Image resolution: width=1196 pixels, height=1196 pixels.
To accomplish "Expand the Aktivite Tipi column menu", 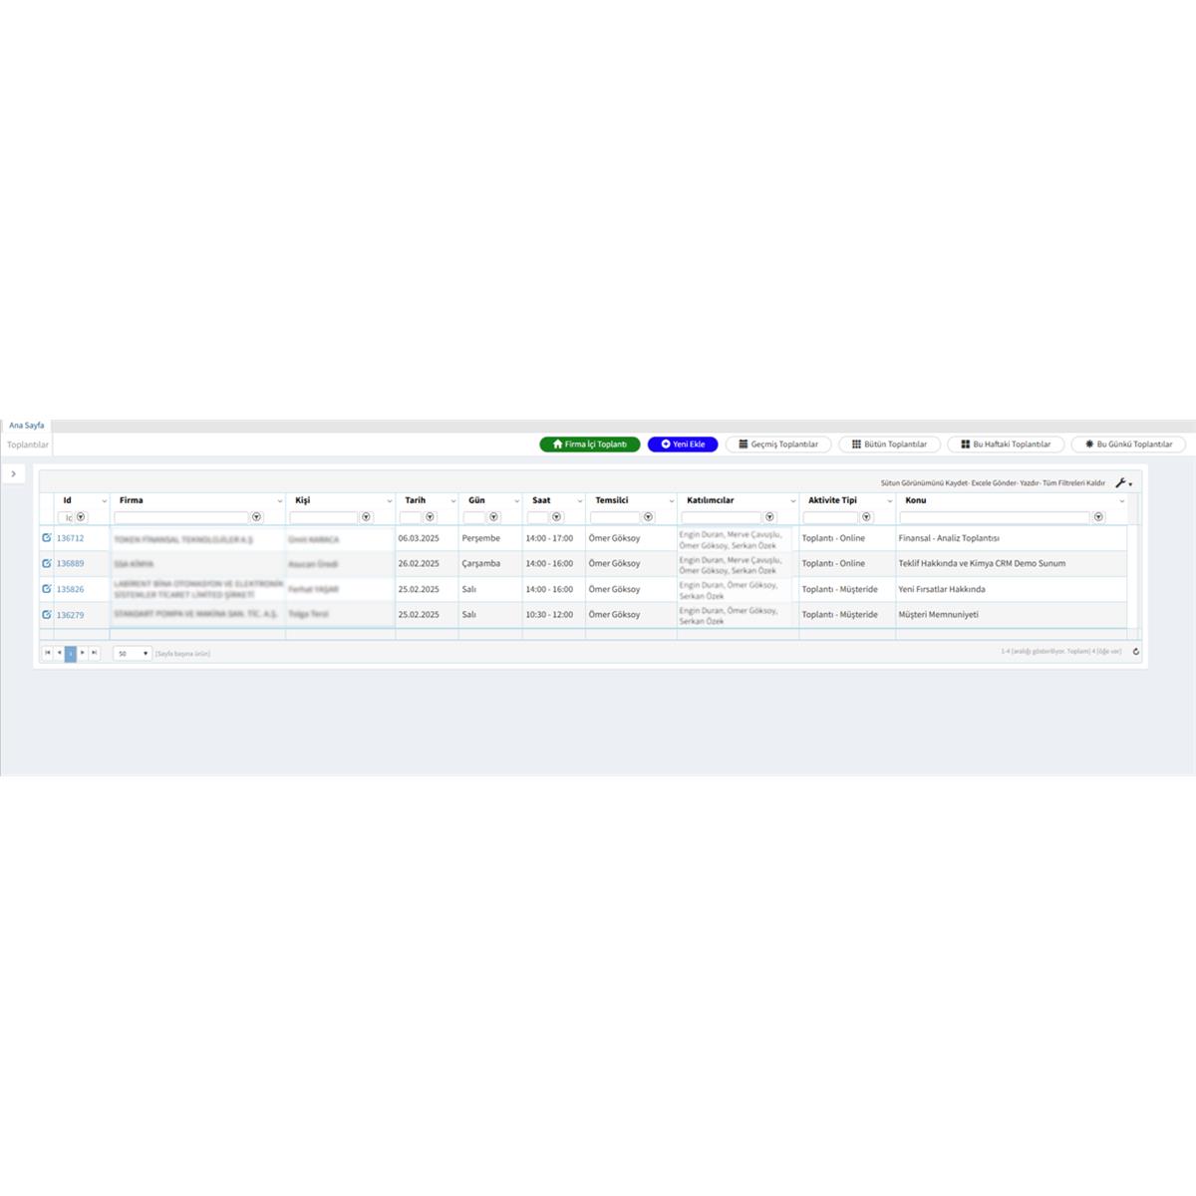I will 890,501.
